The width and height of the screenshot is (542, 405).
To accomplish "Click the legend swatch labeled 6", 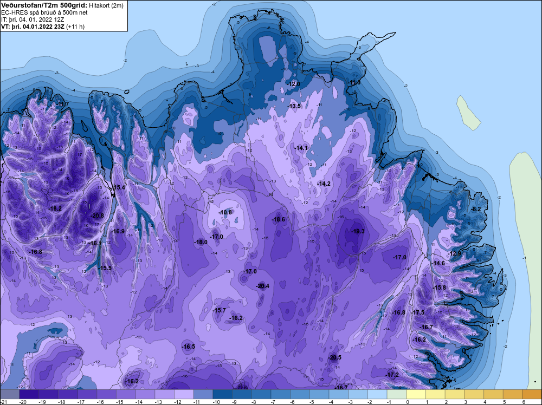I will [x=532, y=394].
